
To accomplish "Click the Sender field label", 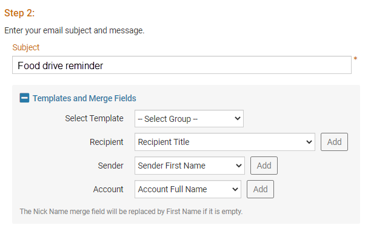I will pyautogui.click(x=110, y=166).
